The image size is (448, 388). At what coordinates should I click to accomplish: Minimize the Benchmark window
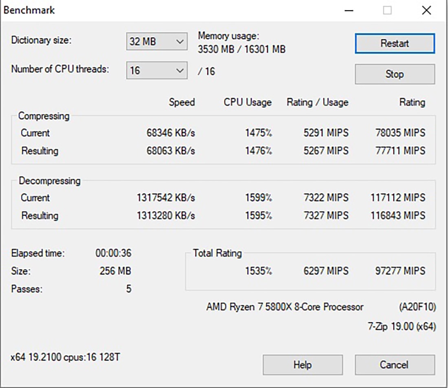click(349, 11)
